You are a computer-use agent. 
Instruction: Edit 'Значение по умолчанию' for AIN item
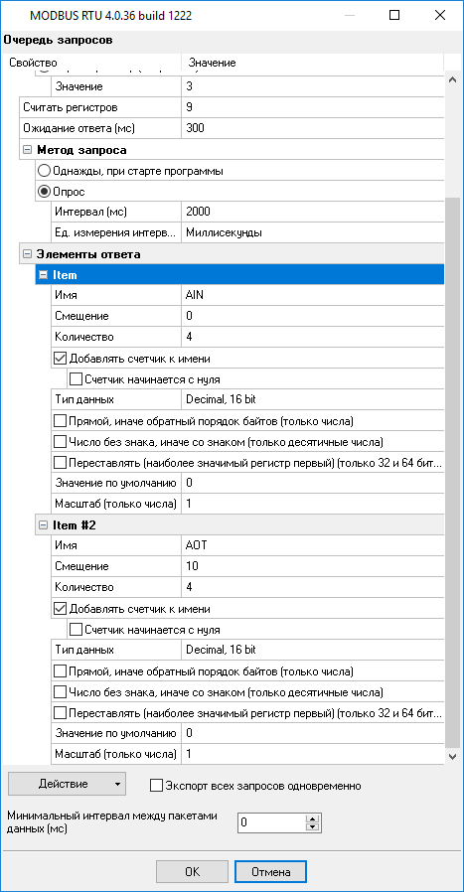(x=312, y=483)
